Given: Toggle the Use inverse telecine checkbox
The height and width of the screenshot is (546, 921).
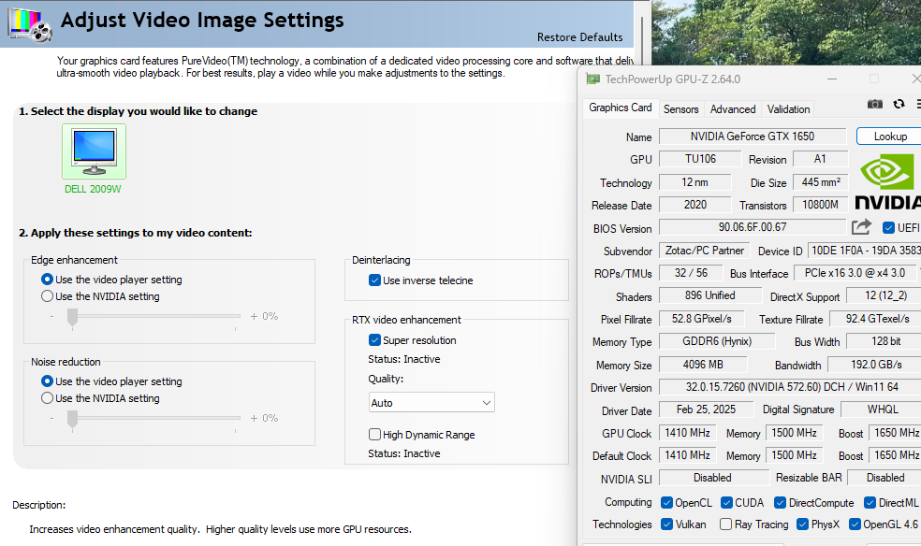Looking at the screenshot, I should [x=374, y=280].
